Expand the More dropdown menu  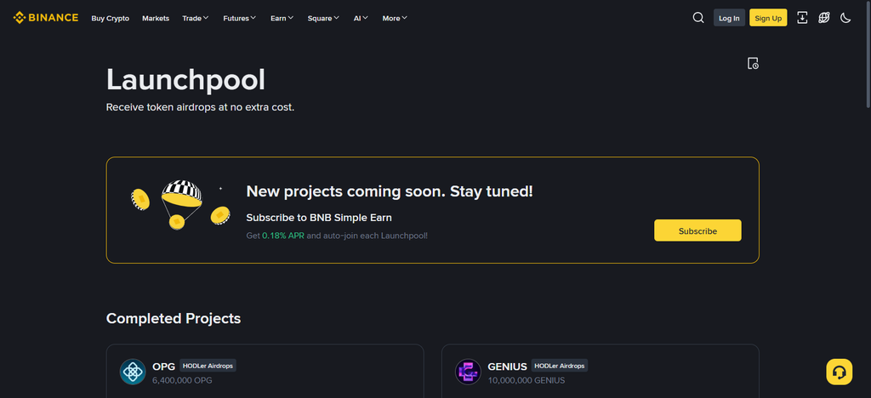coord(395,19)
